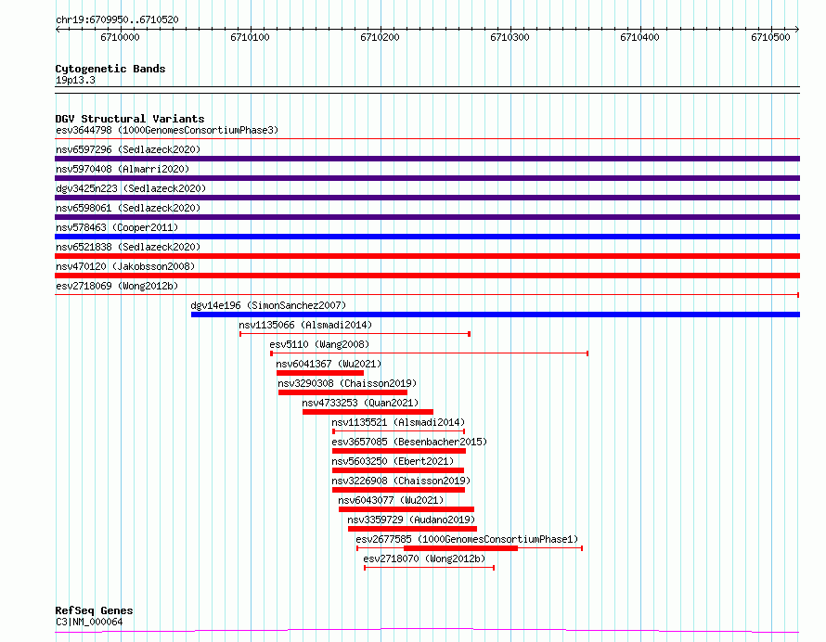Click nsv4733253 (Quan2021) label
Screen dimensions: 826x642
pos(360,403)
